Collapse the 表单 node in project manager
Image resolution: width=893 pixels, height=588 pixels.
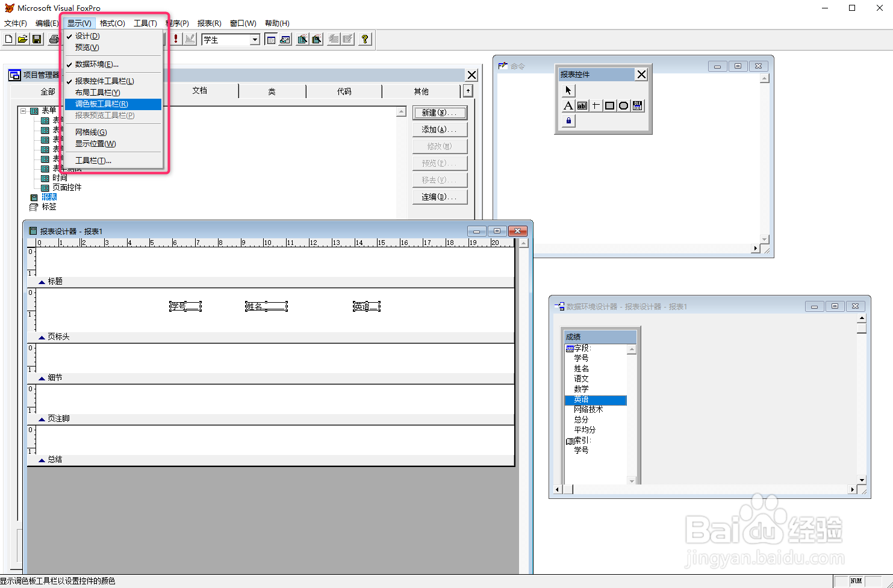23,110
